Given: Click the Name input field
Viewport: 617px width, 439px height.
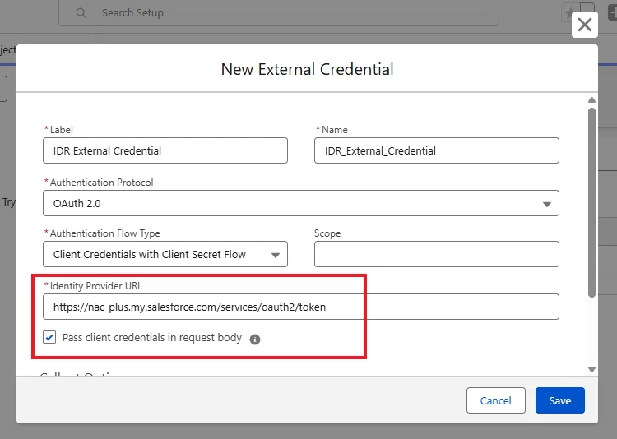Looking at the screenshot, I should tap(436, 150).
